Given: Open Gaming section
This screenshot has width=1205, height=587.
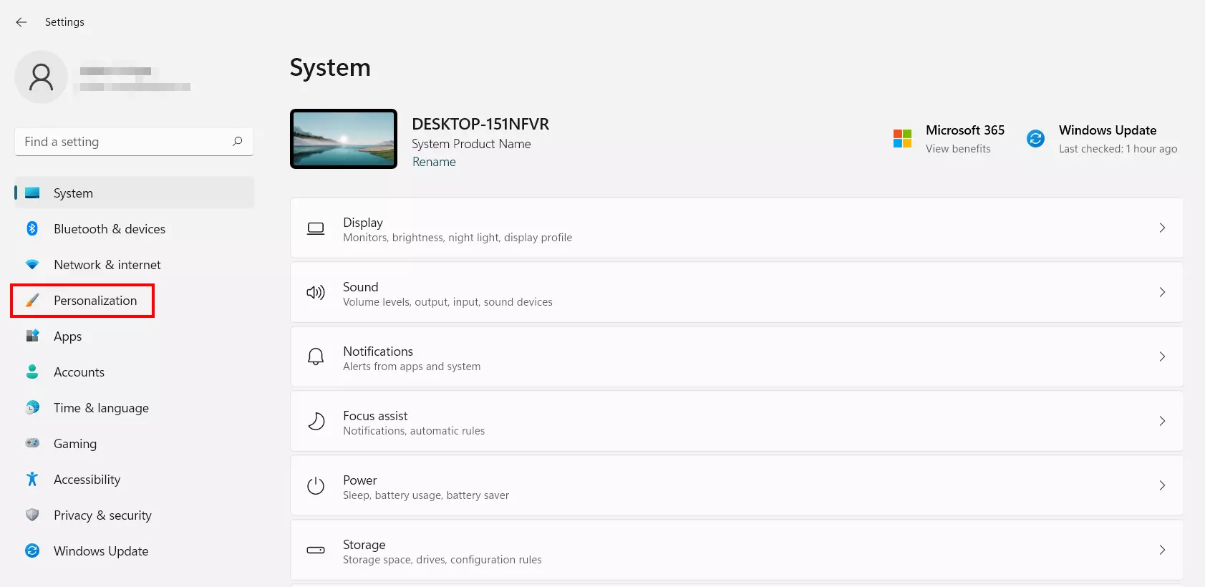Looking at the screenshot, I should [134, 443].
